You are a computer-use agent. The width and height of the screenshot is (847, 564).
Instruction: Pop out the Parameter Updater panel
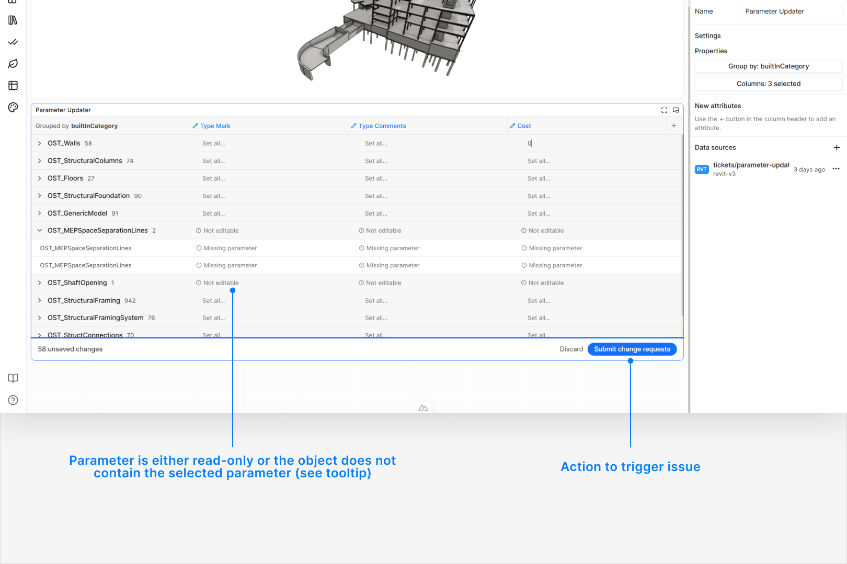pyautogui.click(x=676, y=110)
